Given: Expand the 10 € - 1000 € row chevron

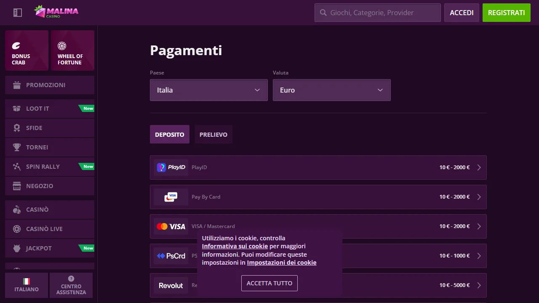Looking at the screenshot, I should tap(479, 256).
